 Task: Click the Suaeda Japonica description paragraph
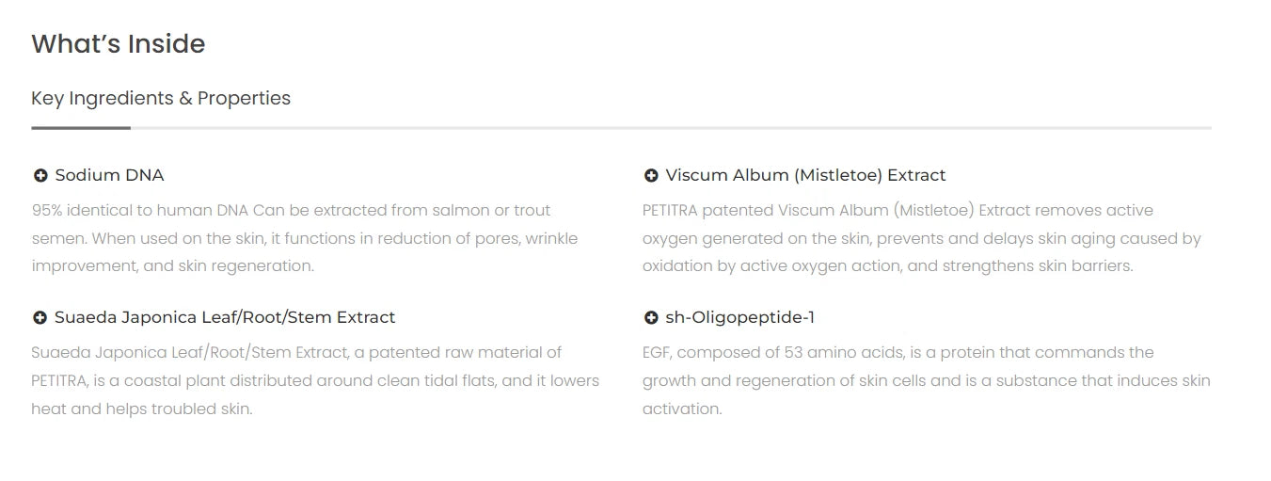pos(314,380)
